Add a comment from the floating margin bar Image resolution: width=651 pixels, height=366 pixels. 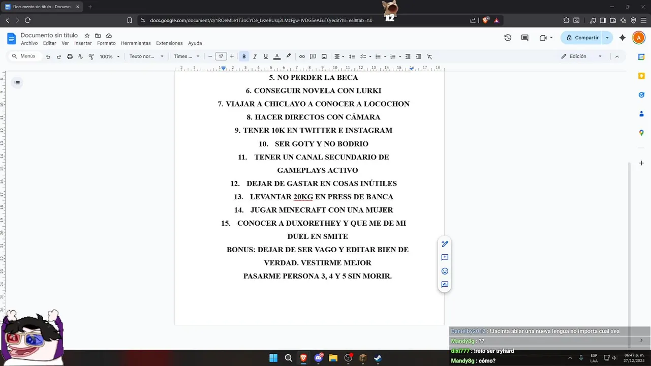(x=445, y=258)
